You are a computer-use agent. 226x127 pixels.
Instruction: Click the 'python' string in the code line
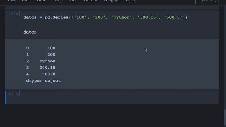pos(121,17)
